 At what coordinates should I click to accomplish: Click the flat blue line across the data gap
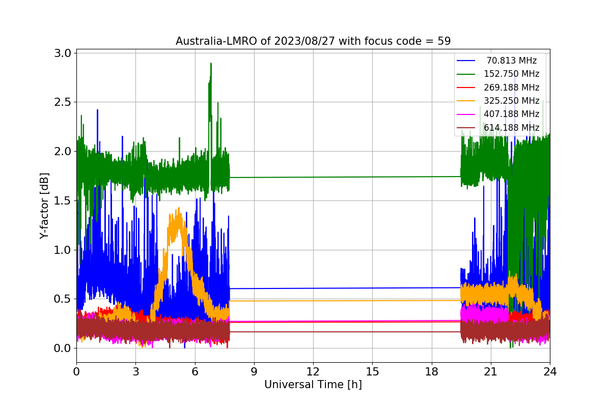click(345, 288)
